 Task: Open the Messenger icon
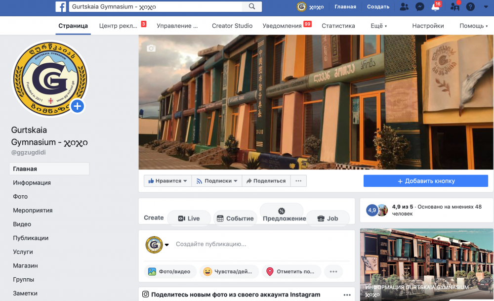pos(419,7)
